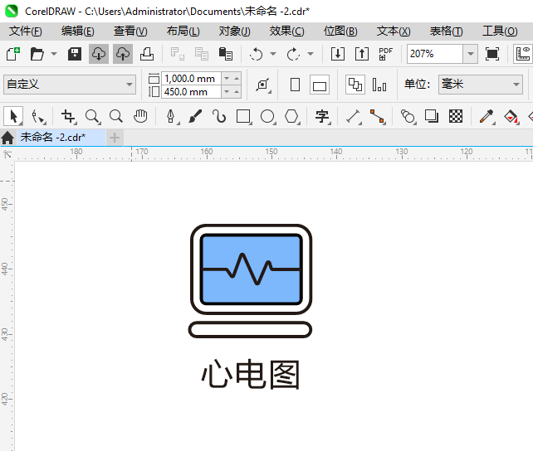Decrease page height with the down stepper
The height and width of the screenshot is (451, 533).
tap(227, 92)
